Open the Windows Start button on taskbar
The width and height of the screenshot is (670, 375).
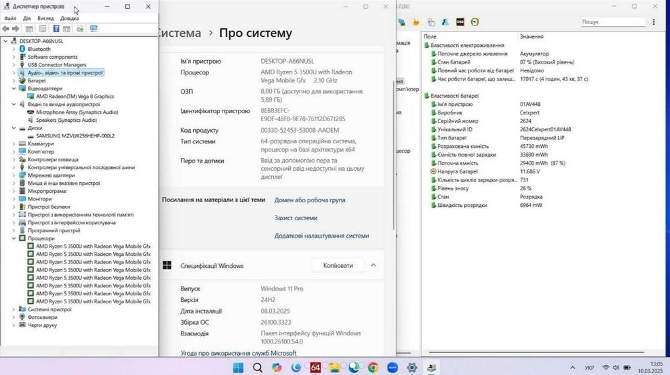tap(238, 368)
